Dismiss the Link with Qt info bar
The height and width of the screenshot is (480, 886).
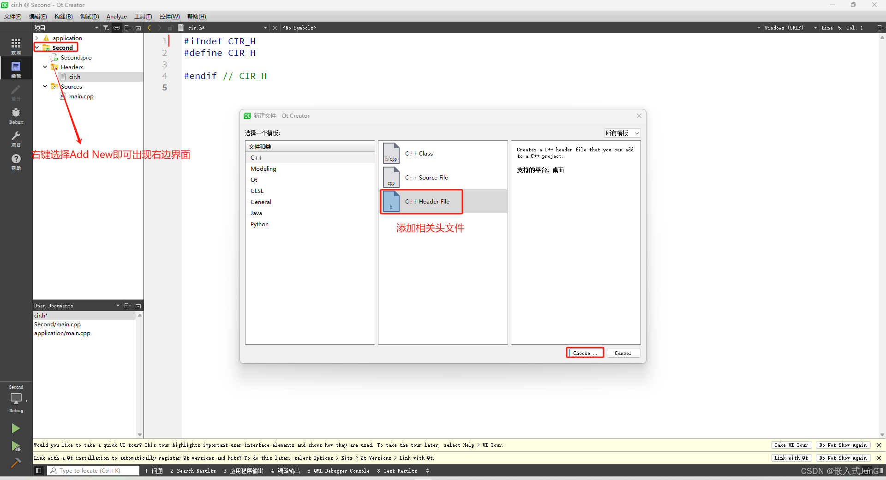tap(879, 458)
